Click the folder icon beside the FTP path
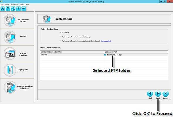Screen dimensions: 173x117 coord(105,55)
